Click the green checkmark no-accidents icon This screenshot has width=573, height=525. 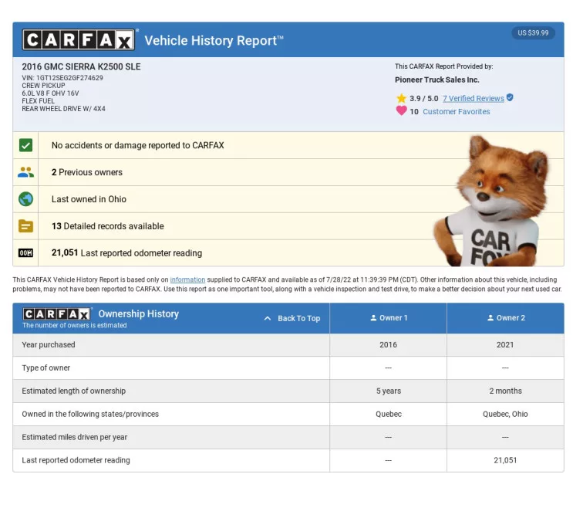pyautogui.click(x=26, y=145)
